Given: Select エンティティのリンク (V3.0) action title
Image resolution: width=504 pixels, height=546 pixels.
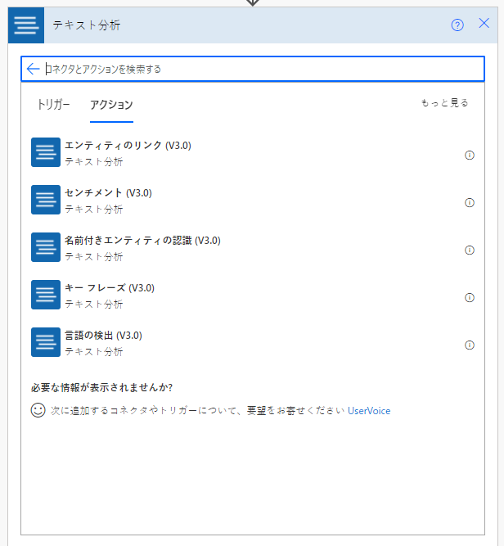Looking at the screenshot, I should pyautogui.click(x=128, y=145).
